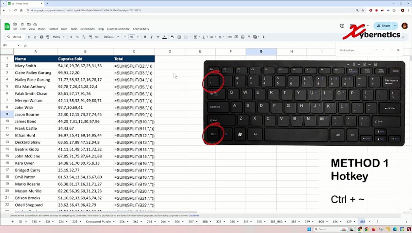Click the Functions sigma icon
Viewport: 412px width, 233px height.
[x=264, y=37]
